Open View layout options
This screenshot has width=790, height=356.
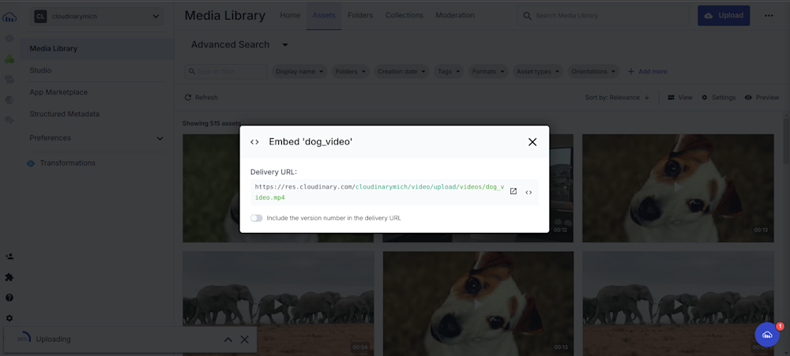pyautogui.click(x=679, y=97)
